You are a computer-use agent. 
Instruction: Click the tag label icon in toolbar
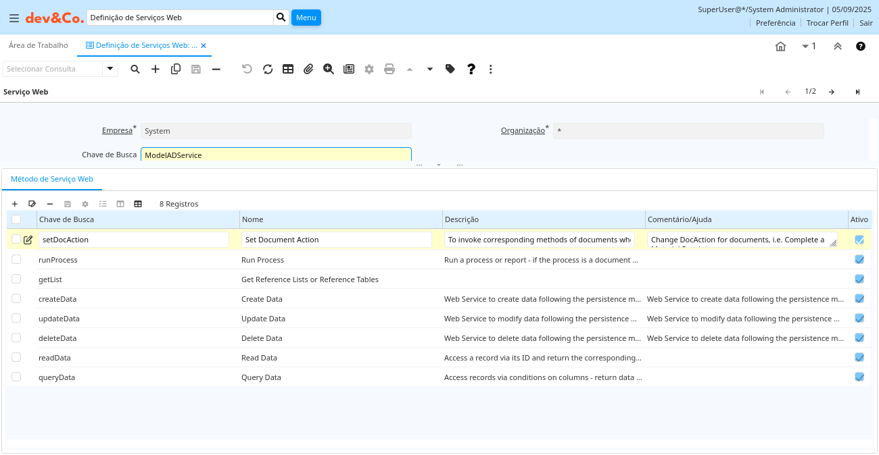(450, 69)
